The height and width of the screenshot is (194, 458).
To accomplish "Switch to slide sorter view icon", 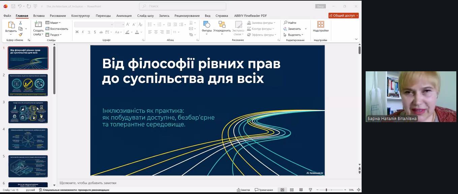I will pyautogui.click(x=292, y=190).
